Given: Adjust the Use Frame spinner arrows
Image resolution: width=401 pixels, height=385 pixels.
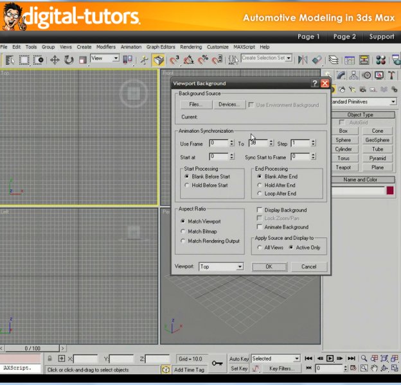Looking at the screenshot, I should click(x=232, y=142).
